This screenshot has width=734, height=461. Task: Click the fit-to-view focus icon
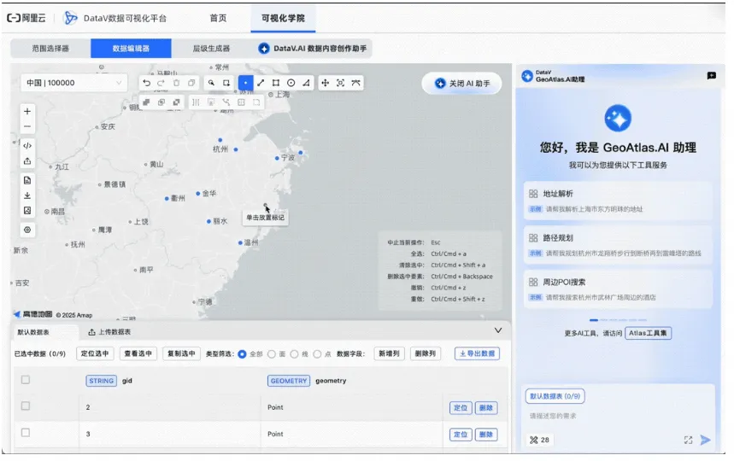pyautogui.click(x=341, y=83)
